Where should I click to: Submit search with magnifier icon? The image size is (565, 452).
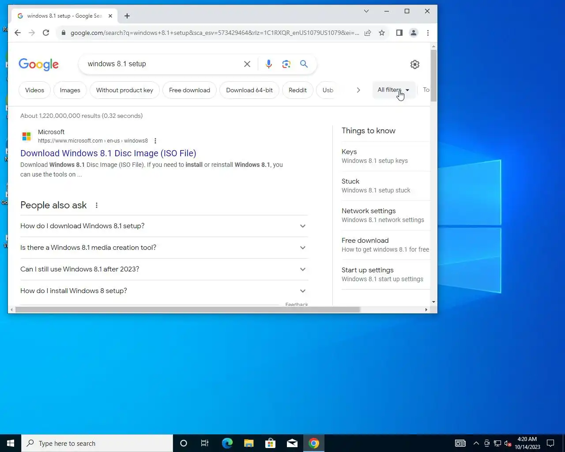pos(304,64)
